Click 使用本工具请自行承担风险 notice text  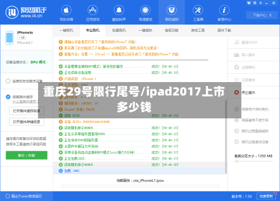(x=26, y=144)
